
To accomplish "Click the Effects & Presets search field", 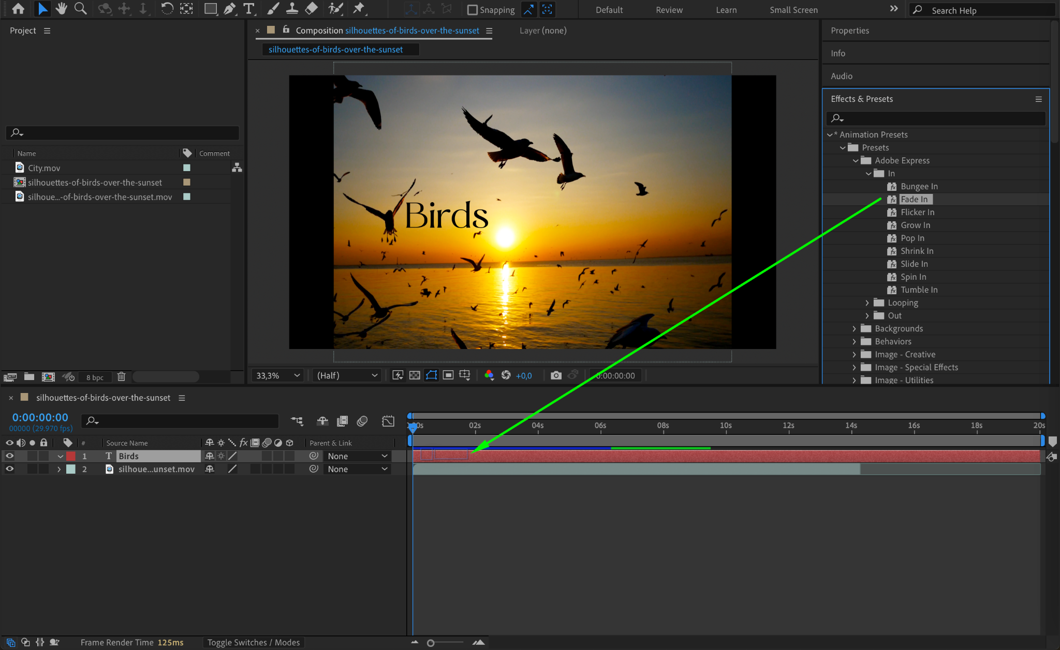I will pos(937,118).
